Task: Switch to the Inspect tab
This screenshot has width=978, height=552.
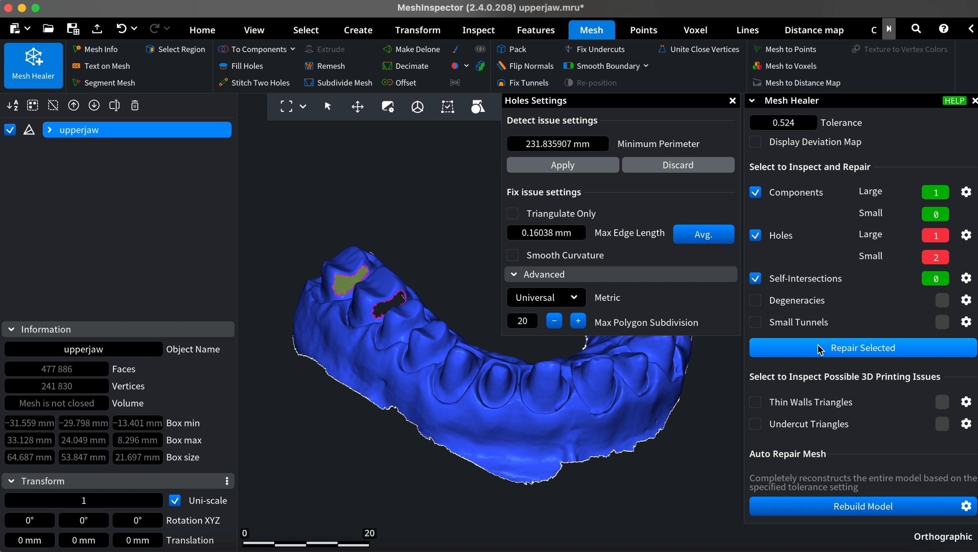Action: pos(478,30)
